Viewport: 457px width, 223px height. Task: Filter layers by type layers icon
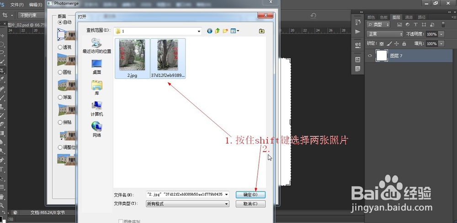coord(415,25)
